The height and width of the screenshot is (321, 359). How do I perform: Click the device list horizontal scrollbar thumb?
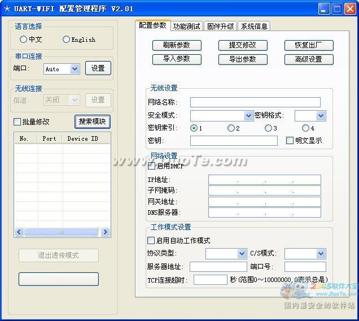61,232
